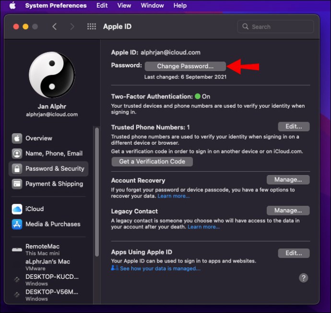The height and width of the screenshot is (313, 331).
Task: Click the Change Password button
Action: click(x=185, y=66)
